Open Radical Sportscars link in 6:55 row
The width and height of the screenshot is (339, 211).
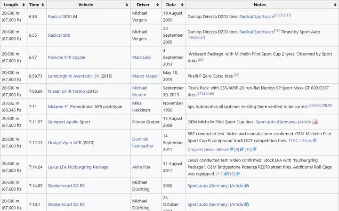click(257, 32)
